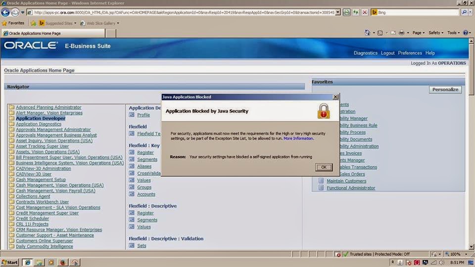Click the Flexfield Descriptive Segments link
475x267 pixels.
[147, 220]
